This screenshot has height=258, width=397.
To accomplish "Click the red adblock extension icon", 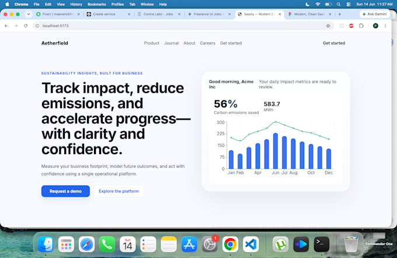I will (351, 26).
